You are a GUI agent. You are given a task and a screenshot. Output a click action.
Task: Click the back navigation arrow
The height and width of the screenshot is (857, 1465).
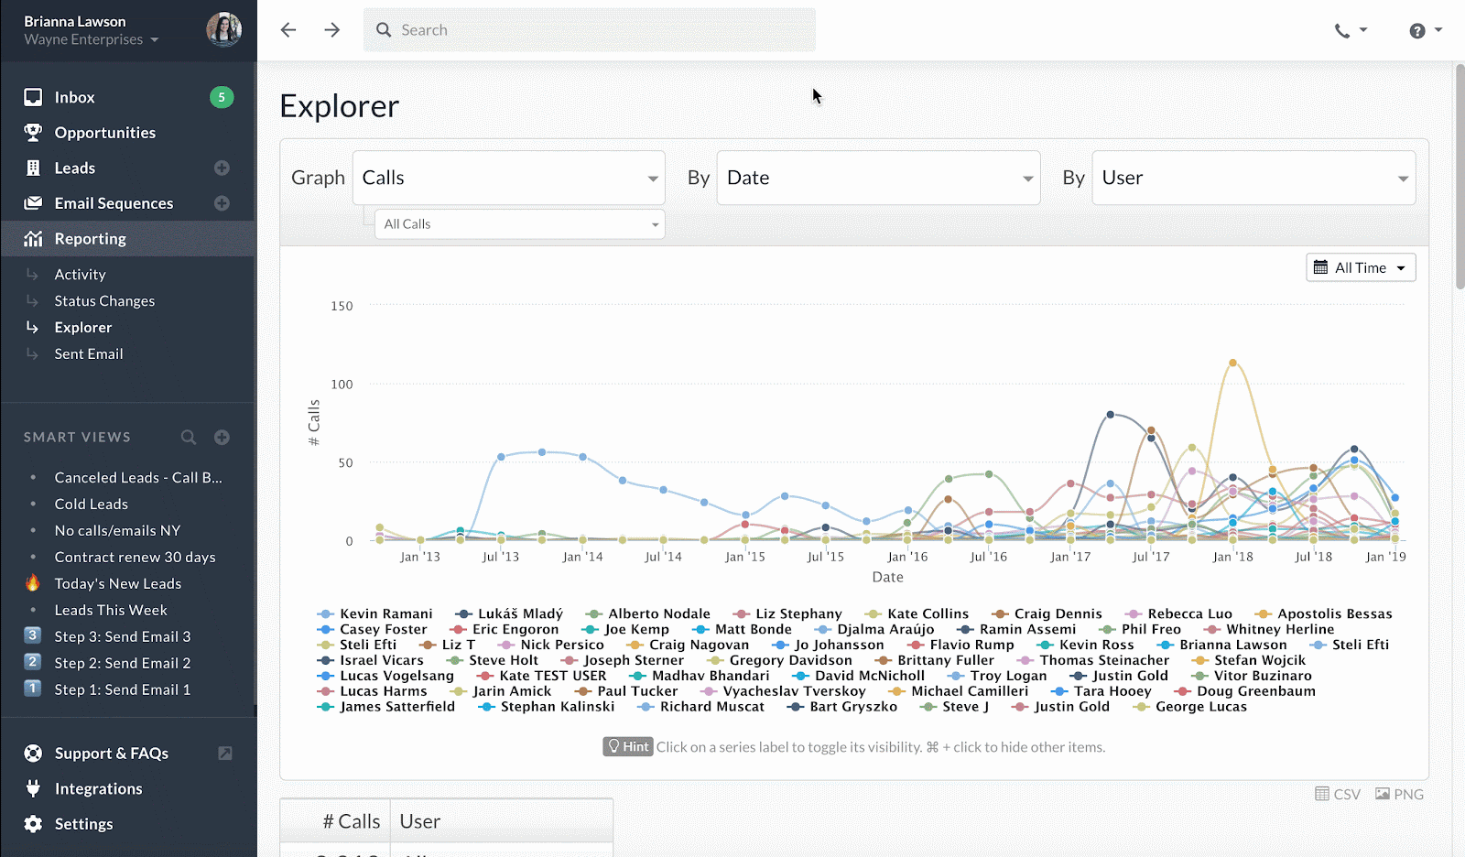pyautogui.click(x=288, y=30)
